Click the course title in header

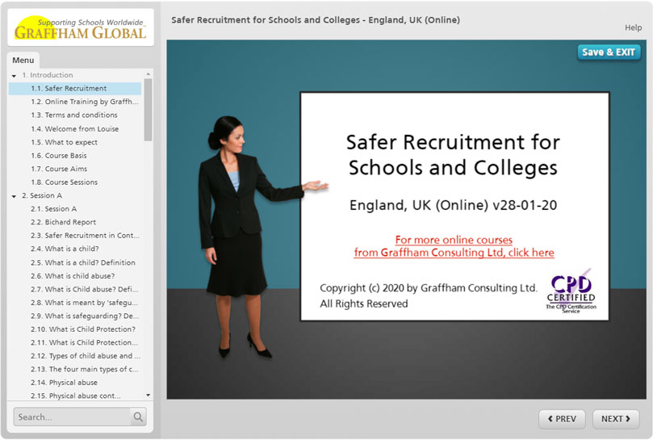[316, 20]
